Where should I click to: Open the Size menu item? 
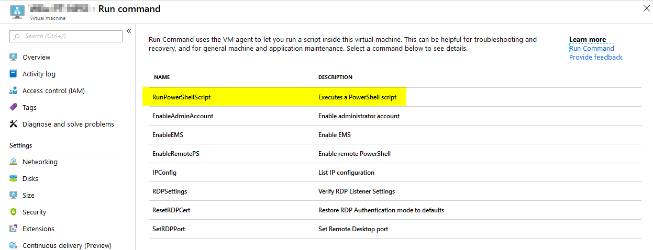tap(28, 195)
